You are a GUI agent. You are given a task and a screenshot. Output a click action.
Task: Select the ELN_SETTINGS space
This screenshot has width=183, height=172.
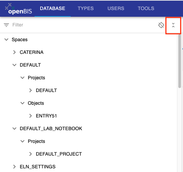(x=38, y=167)
